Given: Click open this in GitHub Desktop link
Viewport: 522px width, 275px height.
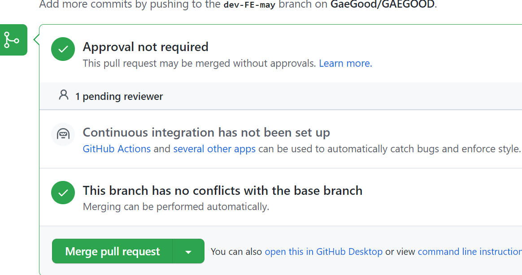Looking at the screenshot, I should point(324,252).
